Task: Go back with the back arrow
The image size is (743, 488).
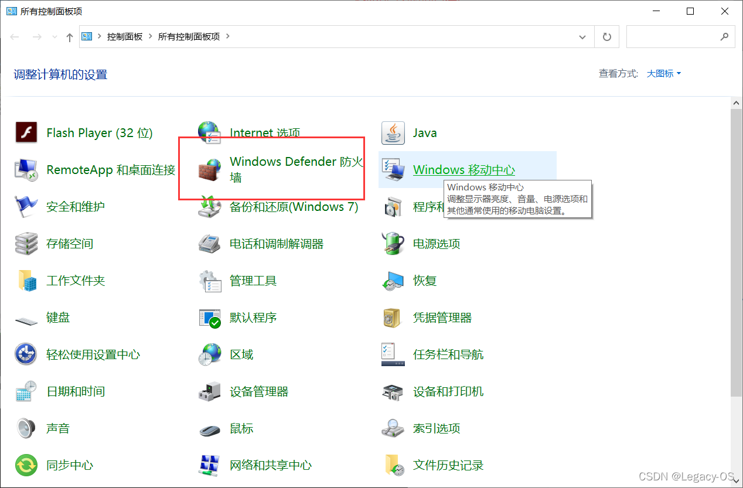Action: click(x=15, y=37)
